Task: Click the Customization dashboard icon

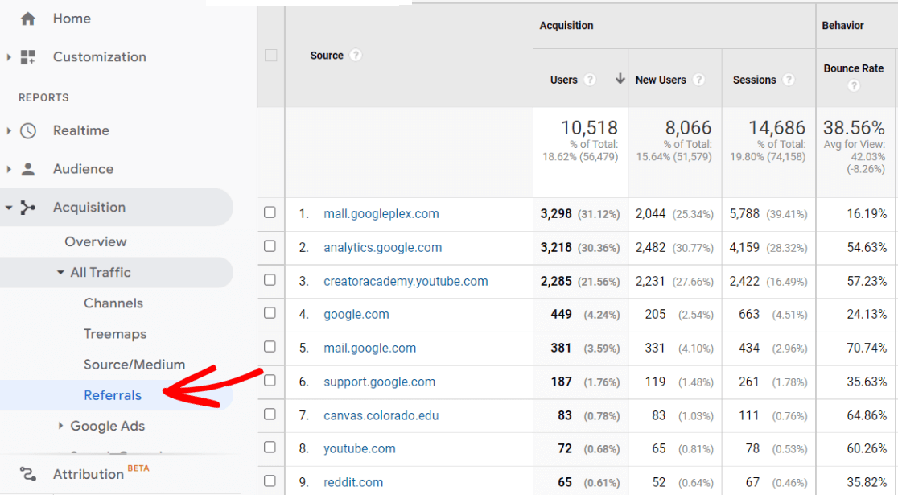Action: click(28, 57)
